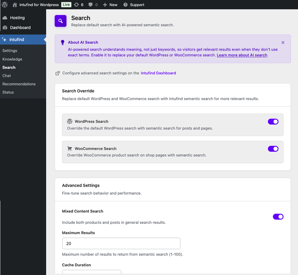Go to the Knowledge sidebar item

[x=12, y=59]
